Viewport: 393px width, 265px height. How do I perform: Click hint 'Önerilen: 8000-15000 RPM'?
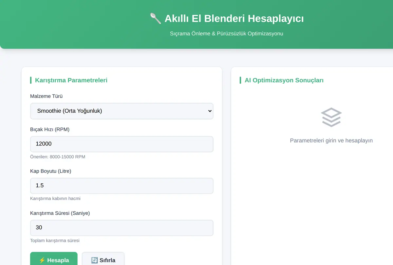58,157
